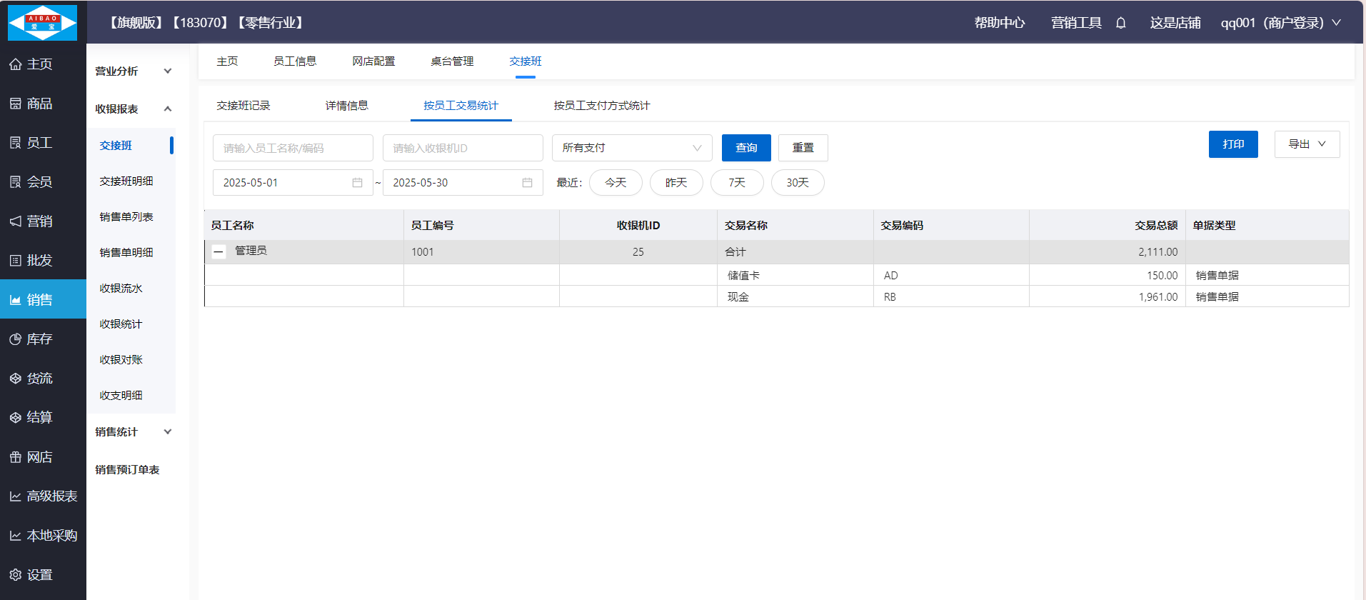Screen dimensions: 1366x600
Task: Open the 所有支付 payment type dropdown
Action: pos(631,148)
